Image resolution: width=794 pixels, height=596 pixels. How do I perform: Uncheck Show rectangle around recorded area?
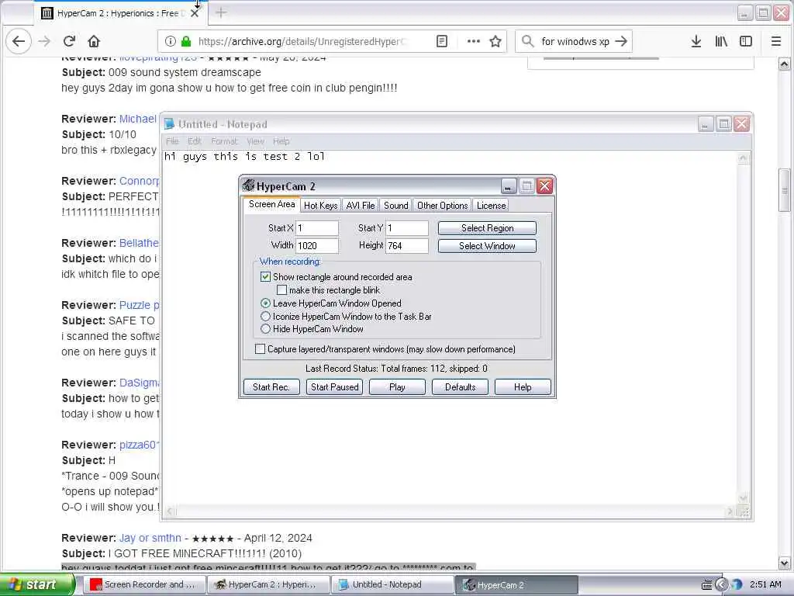[x=265, y=277]
